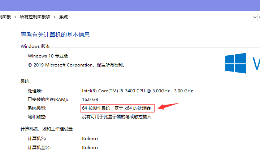The image size is (260, 152).
Task: Click the 系统类型 label
Action: (x=37, y=108)
